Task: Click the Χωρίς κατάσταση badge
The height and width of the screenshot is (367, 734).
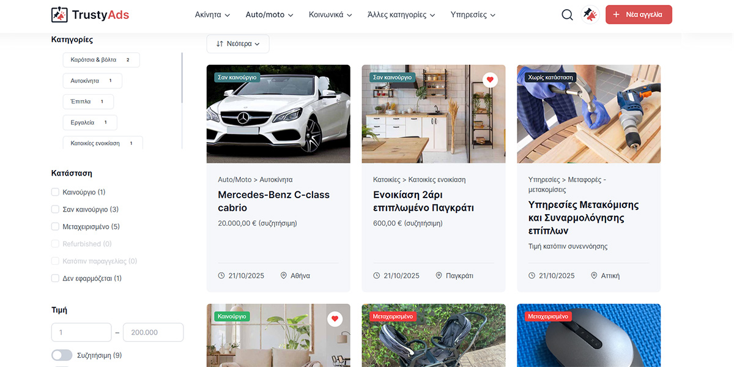Action: (x=550, y=78)
